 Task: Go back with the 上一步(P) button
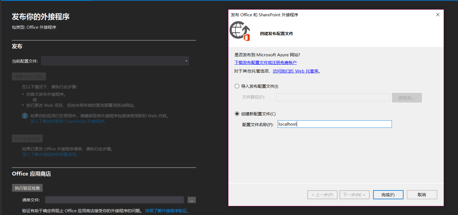click(322, 195)
